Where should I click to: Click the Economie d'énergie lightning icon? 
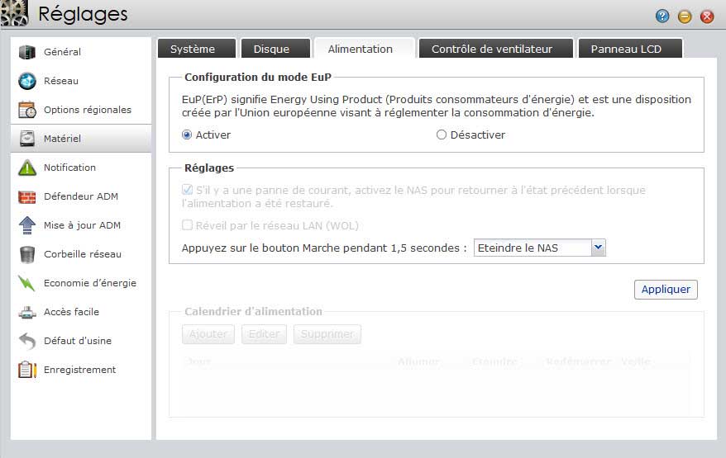pyautogui.click(x=27, y=283)
